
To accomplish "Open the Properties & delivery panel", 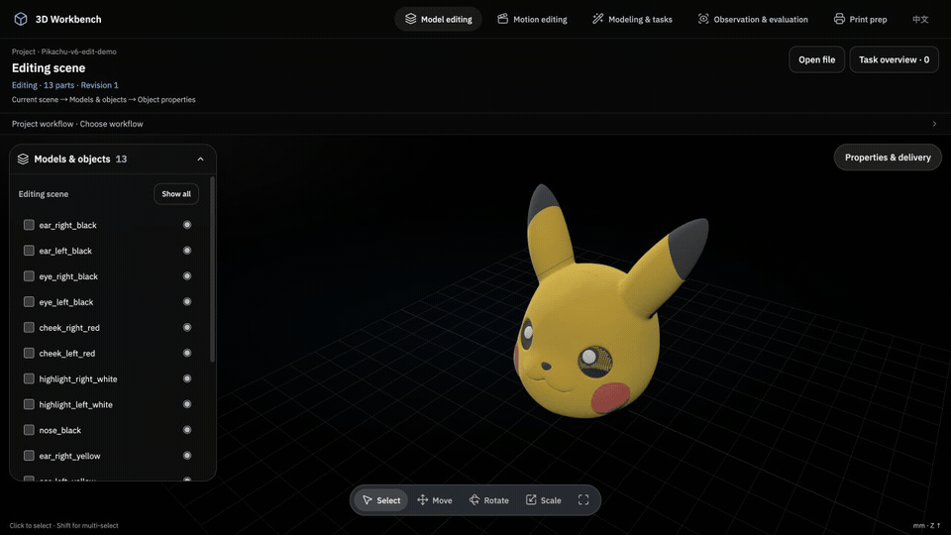I will tap(888, 158).
